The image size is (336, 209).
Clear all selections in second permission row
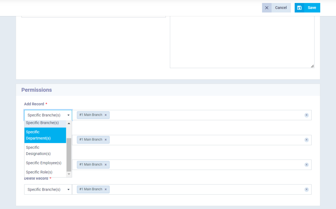point(306,140)
